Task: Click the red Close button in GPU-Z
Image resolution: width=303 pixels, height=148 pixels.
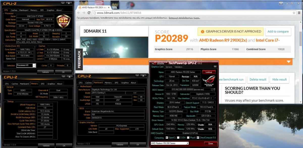Action: coord(210,143)
